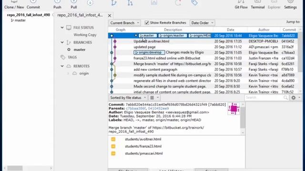Expand the origin remote node
Image resolution: width=305 pixels, height=171 pixels.
(x=68, y=74)
